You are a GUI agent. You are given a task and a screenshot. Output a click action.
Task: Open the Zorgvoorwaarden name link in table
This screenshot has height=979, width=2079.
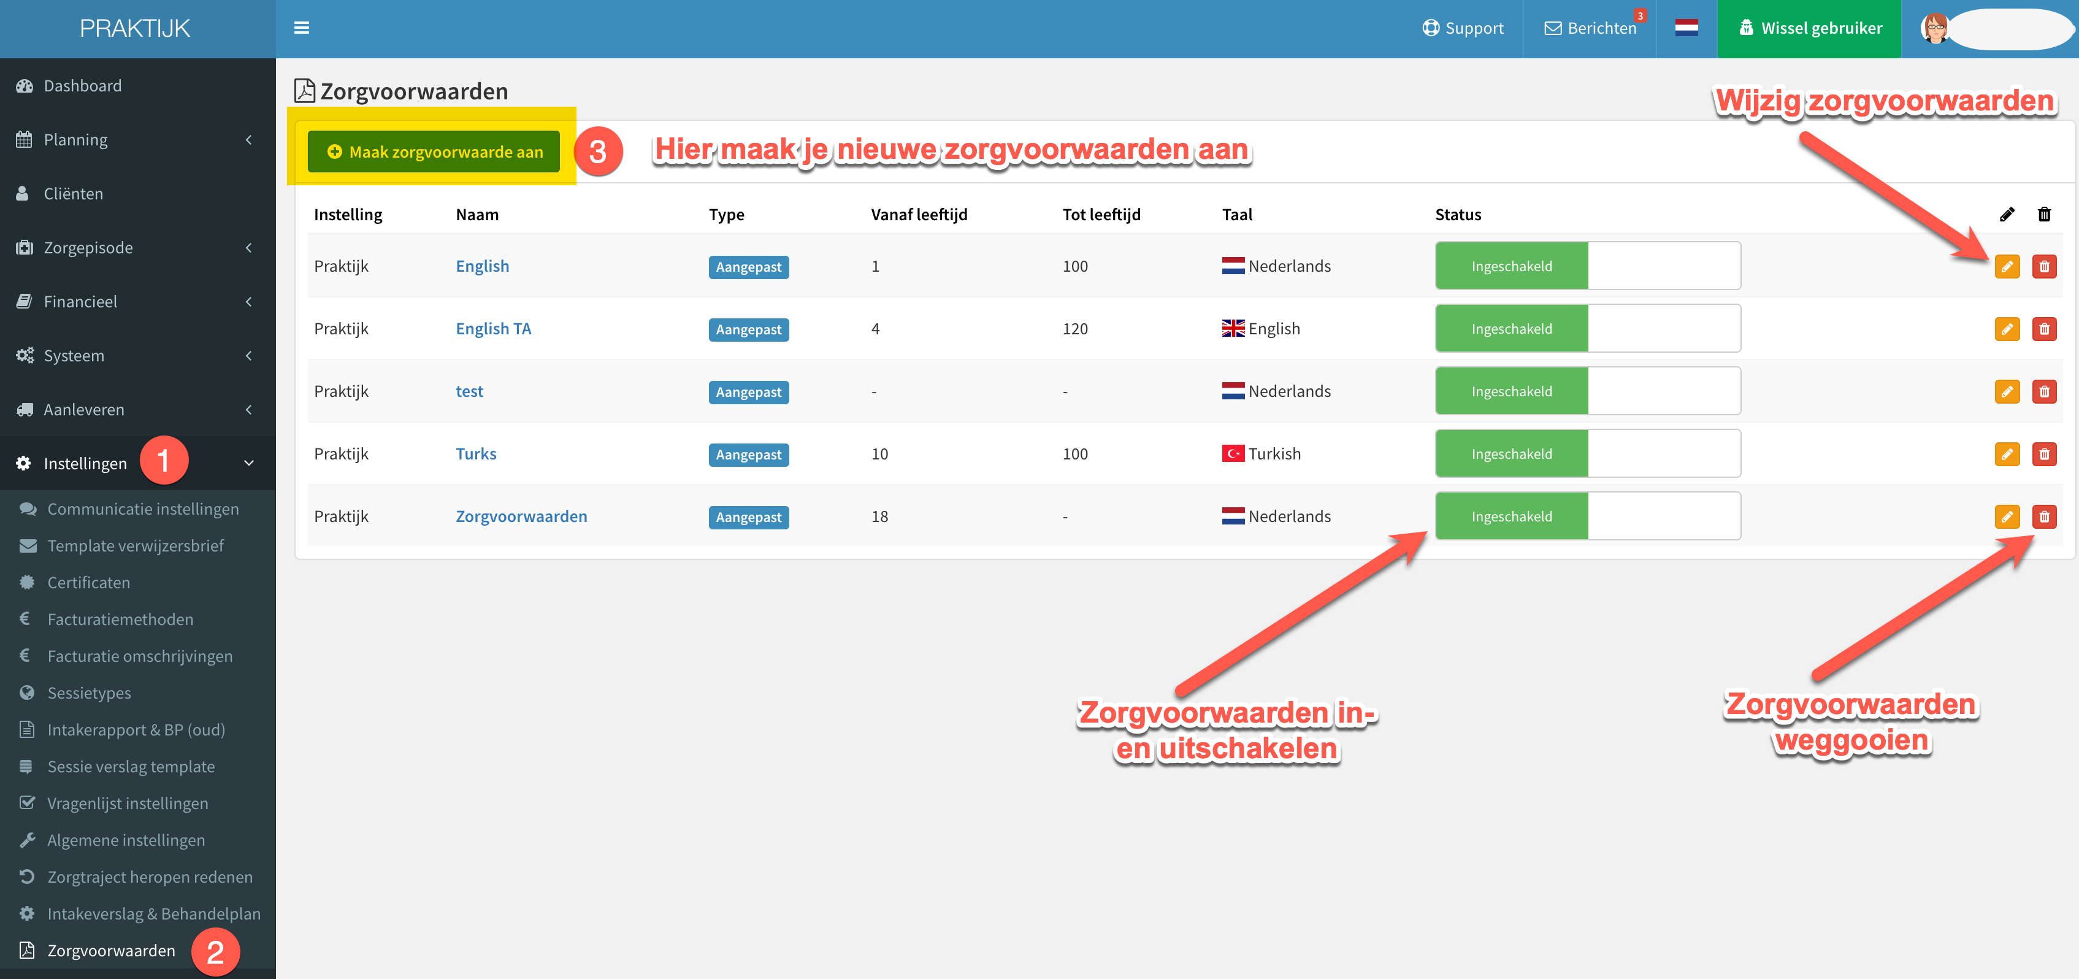(521, 516)
